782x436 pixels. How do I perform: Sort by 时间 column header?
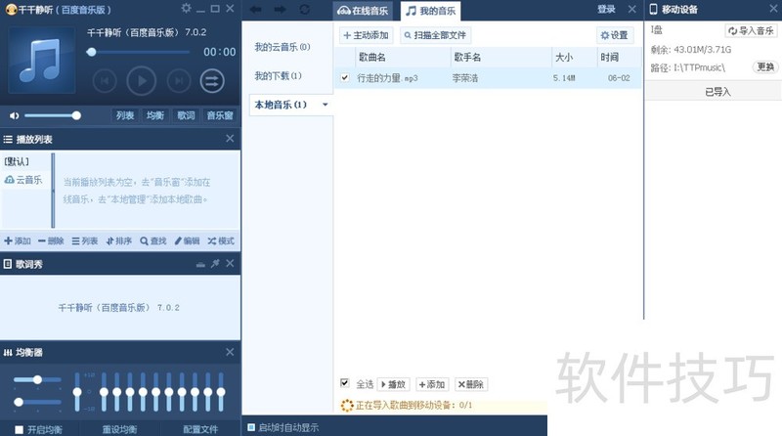[619, 58]
